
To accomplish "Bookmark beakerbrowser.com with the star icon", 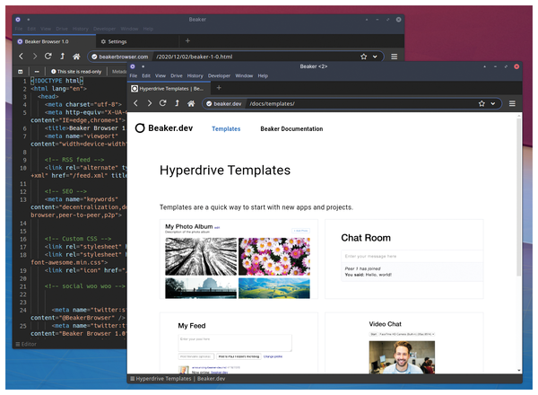I will coord(364,57).
